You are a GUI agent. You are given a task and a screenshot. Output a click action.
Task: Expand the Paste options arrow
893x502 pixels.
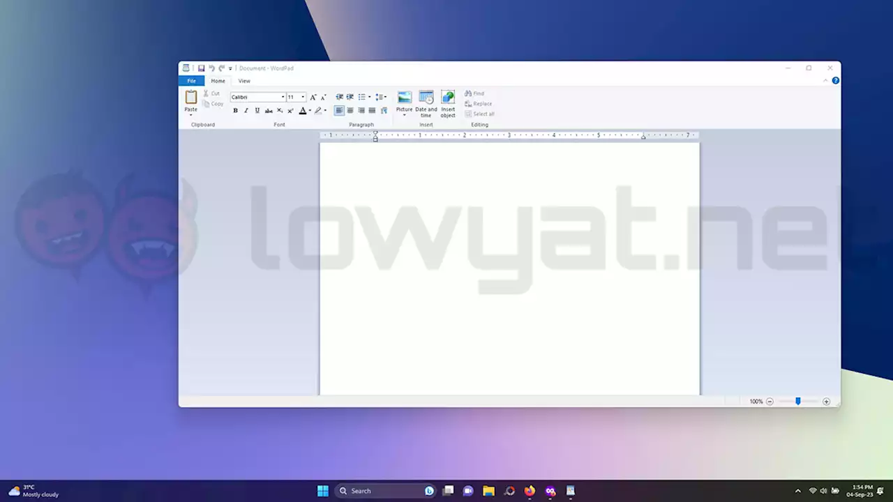[190, 115]
